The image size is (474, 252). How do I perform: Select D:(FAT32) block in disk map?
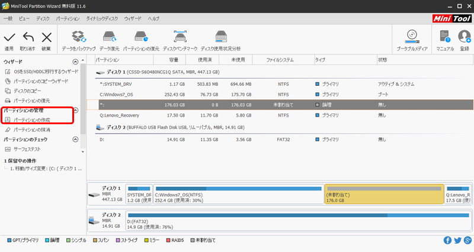coord(299,221)
